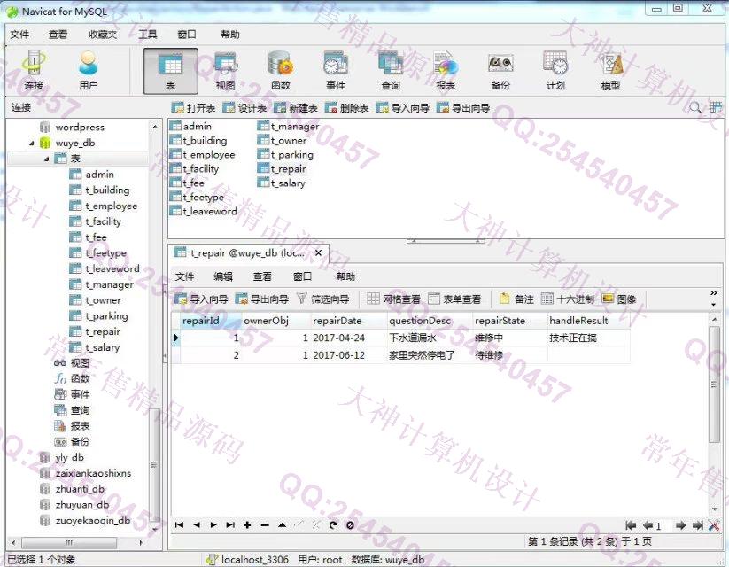Click tree panel vertical scrollbar thumb
This screenshot has width=729, height=567.
(154, 463)
